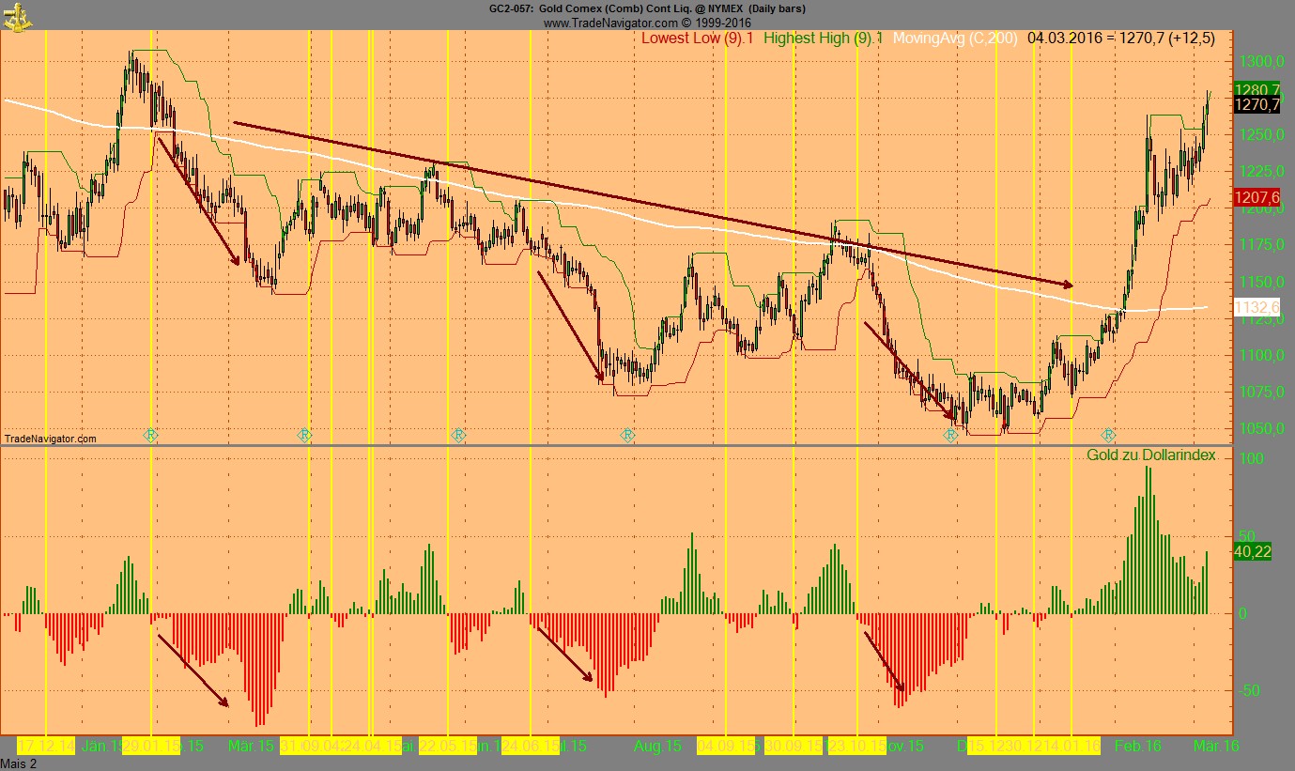Click the green 40,22 indicator value tag
The width and height of the screenshot is (1295, 771).
click(1252, 552)
